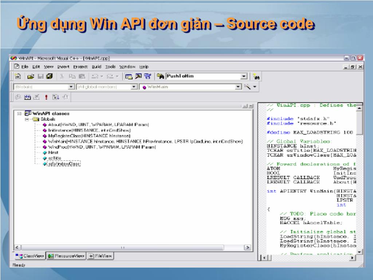
Task: Click the Compile build-bar icon
Action: pyautogui.click(x=18, y=97)
